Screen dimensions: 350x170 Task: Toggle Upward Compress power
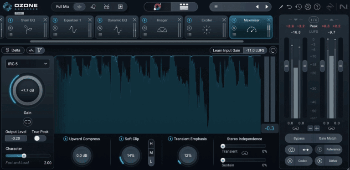pos(66,139)
